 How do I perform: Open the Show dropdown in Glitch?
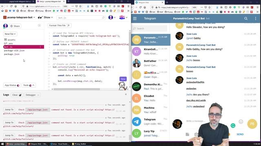[x=45, y=17]
